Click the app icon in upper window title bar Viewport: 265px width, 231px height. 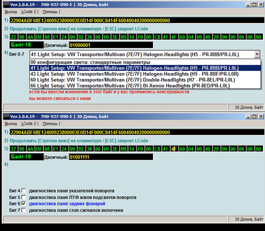7,5
